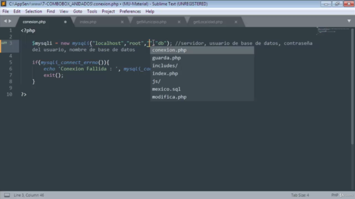Screen dimensions: 355x199
Task: Minimize the Sublime Text window
Action: pyautogui.click(x=326, y=4)
